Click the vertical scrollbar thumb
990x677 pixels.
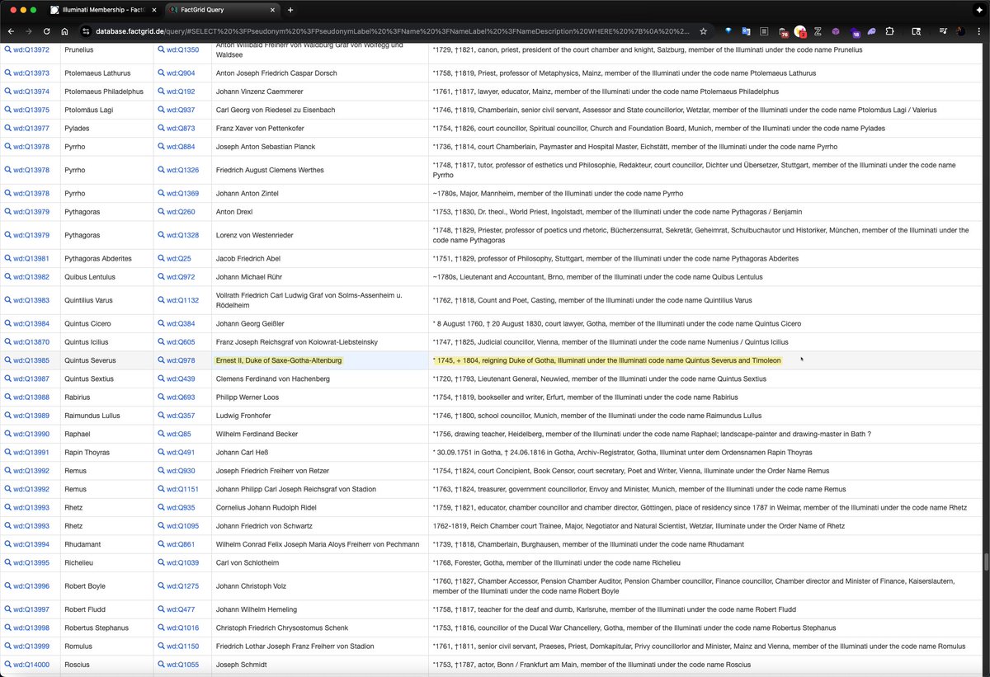click(x=986, y=562)
